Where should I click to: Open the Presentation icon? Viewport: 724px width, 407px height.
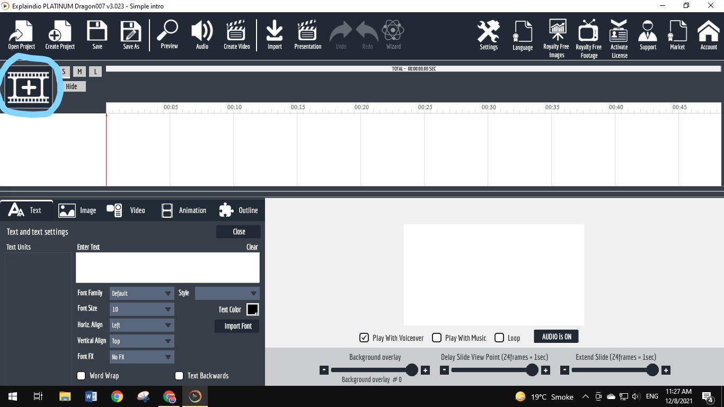(x=307, y=35)
